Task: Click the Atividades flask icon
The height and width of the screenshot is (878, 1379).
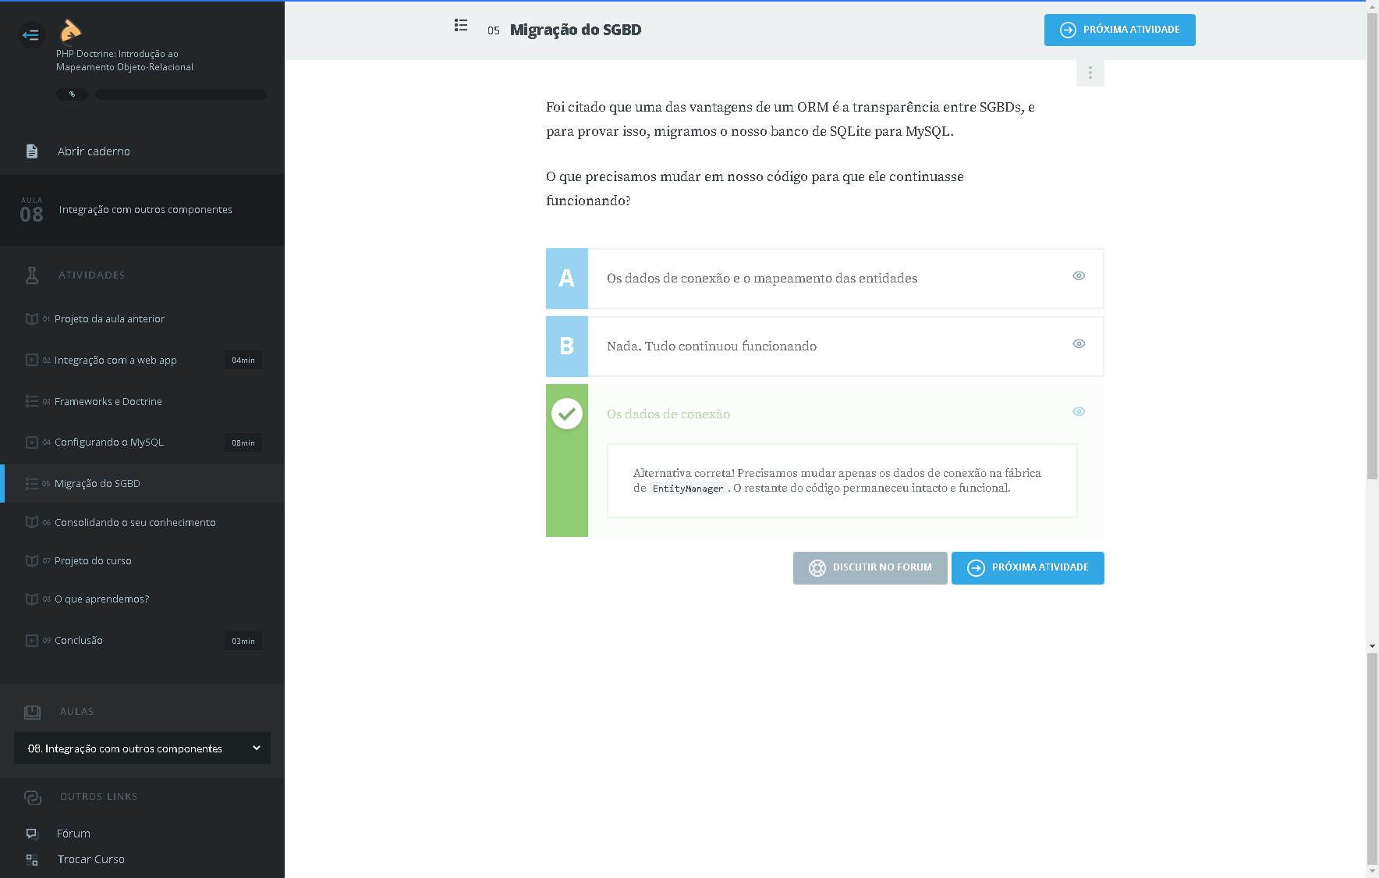Action: point(32,275)
